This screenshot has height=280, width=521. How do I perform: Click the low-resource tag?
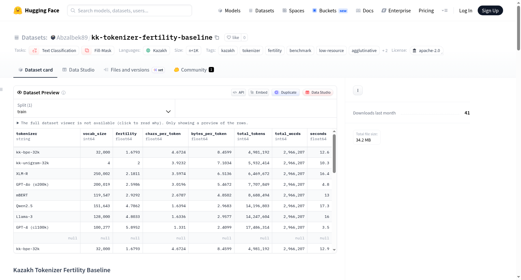[x=331, y=50]
